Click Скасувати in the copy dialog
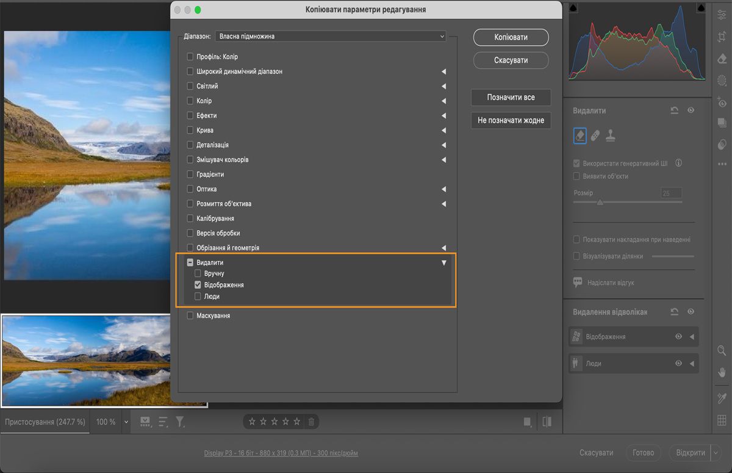The image size is (732, 473). tap(511, 60)
